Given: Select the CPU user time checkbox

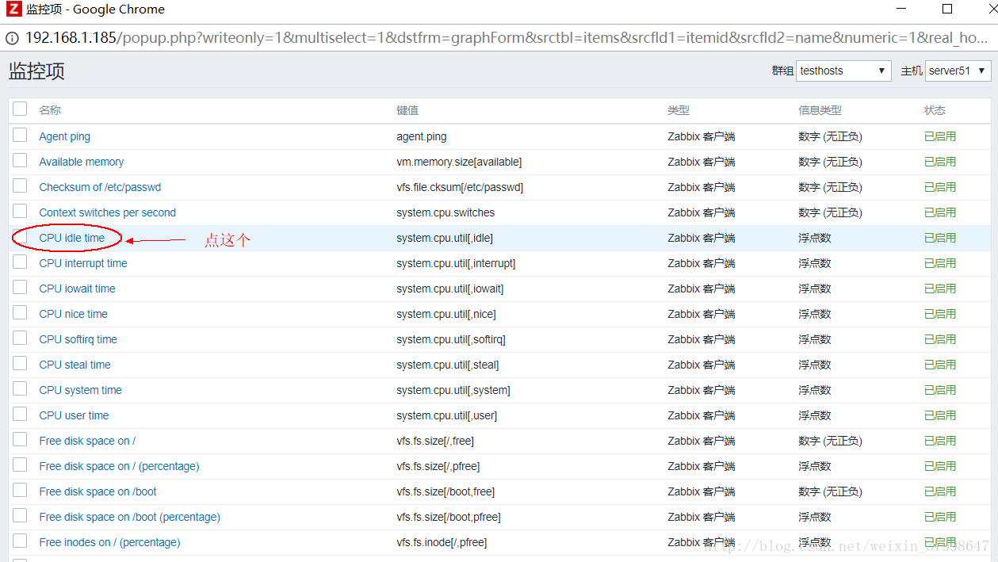Looking at the screenshot, I should [x=20, y=415].
